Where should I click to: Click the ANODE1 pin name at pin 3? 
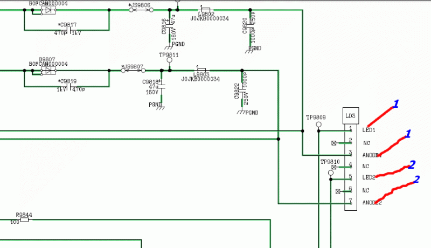click(x=372, y=155)
